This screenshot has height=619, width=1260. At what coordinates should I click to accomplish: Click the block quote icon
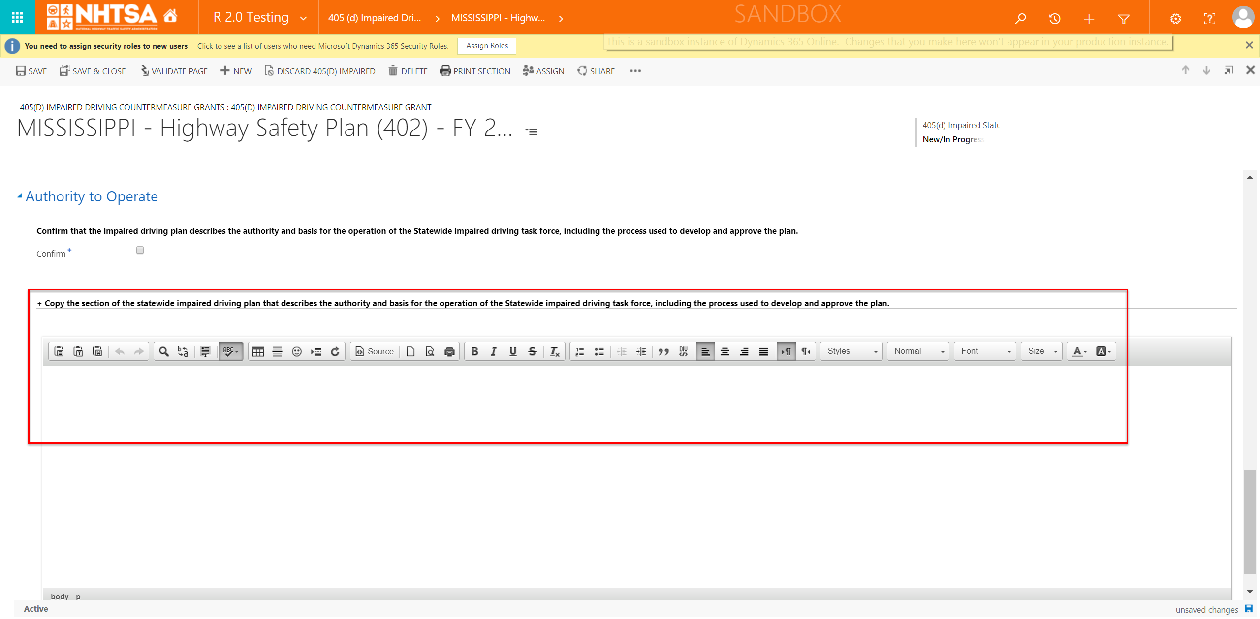(663, 351)
